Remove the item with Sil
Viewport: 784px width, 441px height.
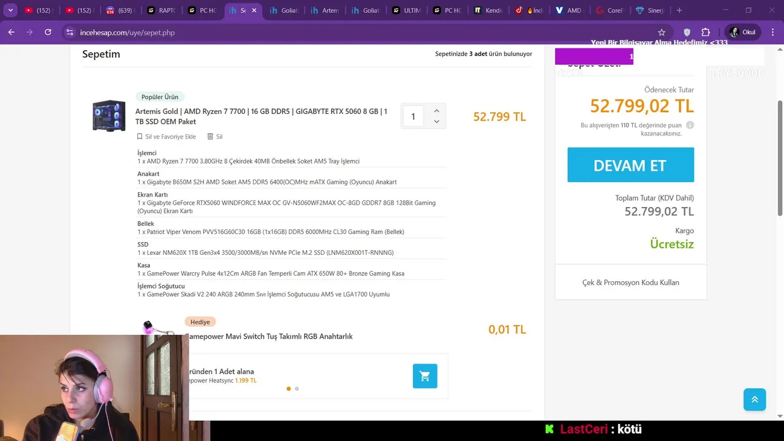coord(215,137)
